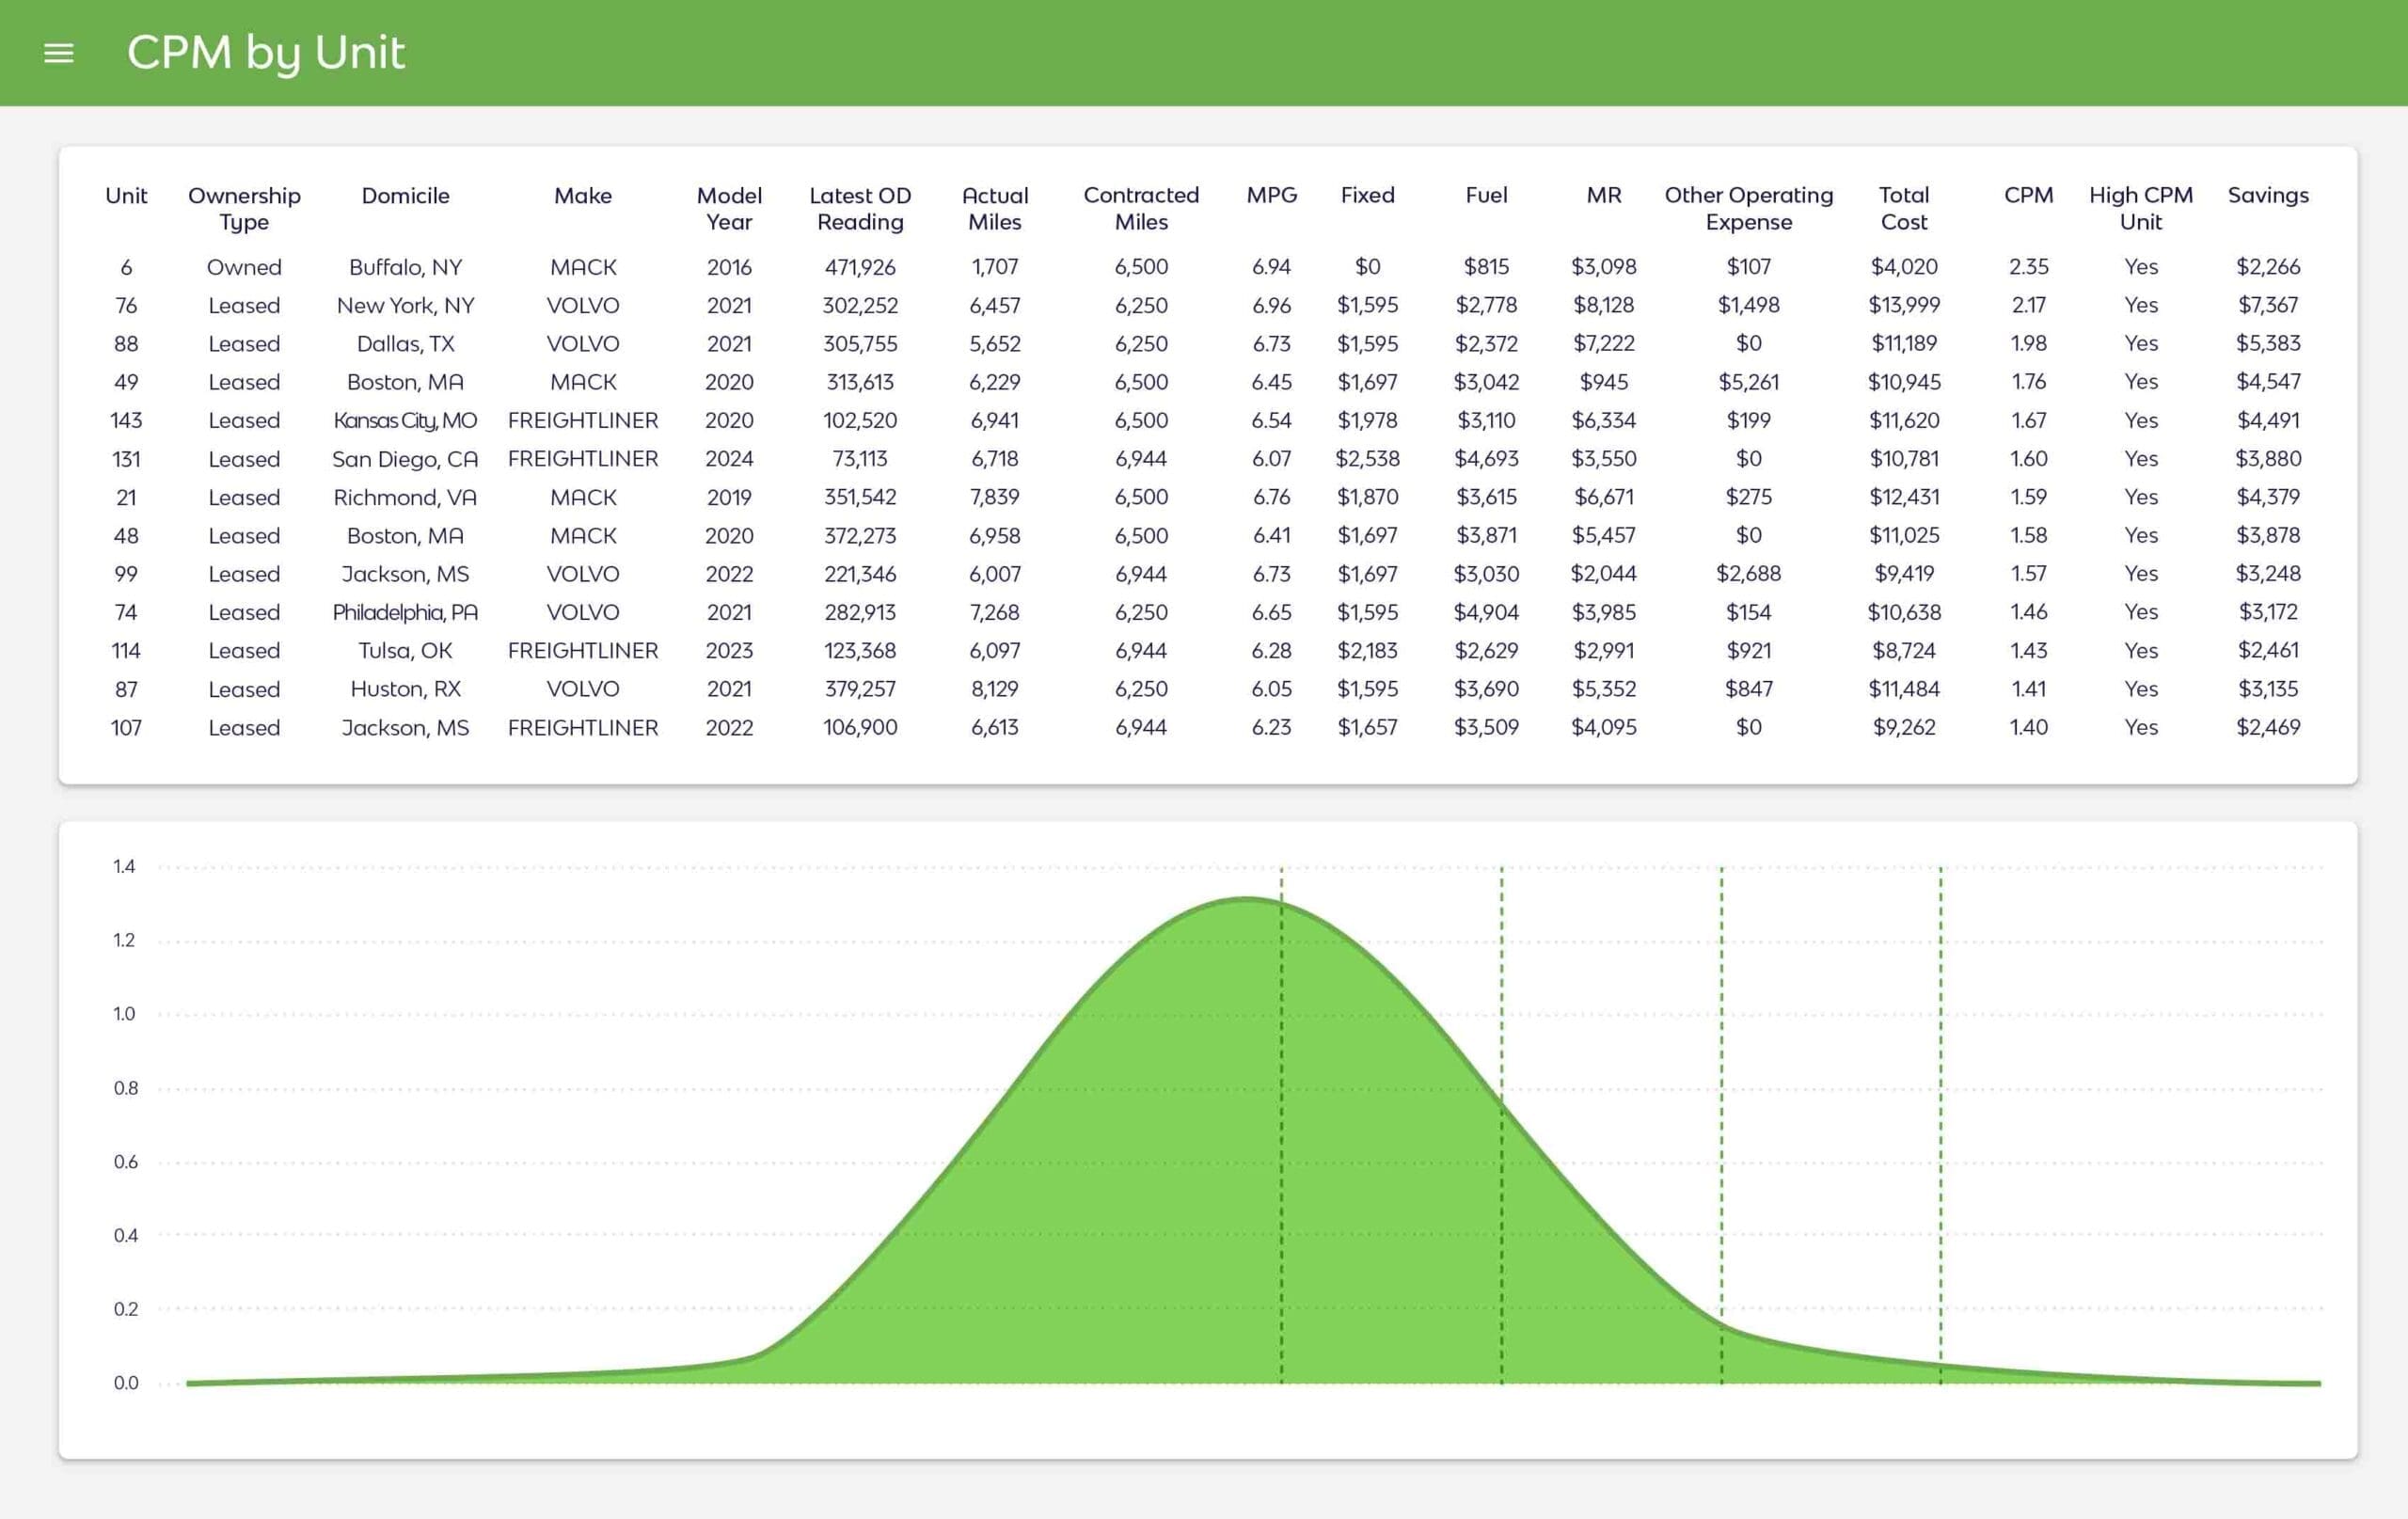This screenshot has height=1519, width=2408.
Task: Click the CPM by Unit title
Action: (x=265, y=53)
